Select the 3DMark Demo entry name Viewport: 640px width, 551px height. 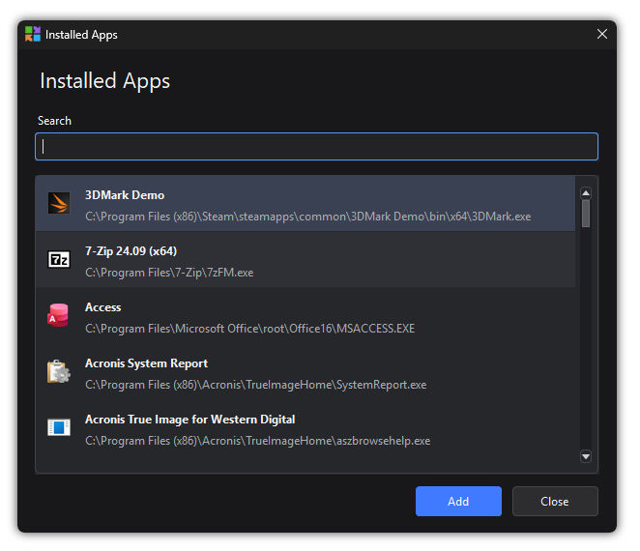pyautogui.click(x=125, y=195)
